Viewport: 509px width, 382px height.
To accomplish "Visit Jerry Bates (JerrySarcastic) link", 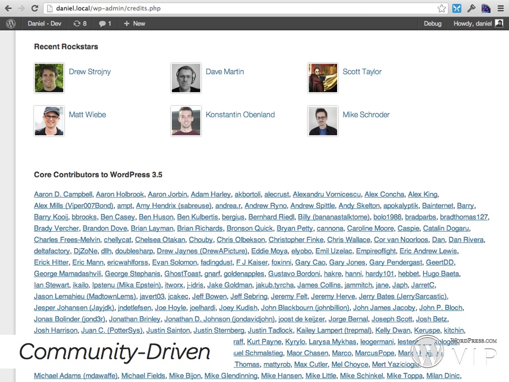I will click(403, 296).
